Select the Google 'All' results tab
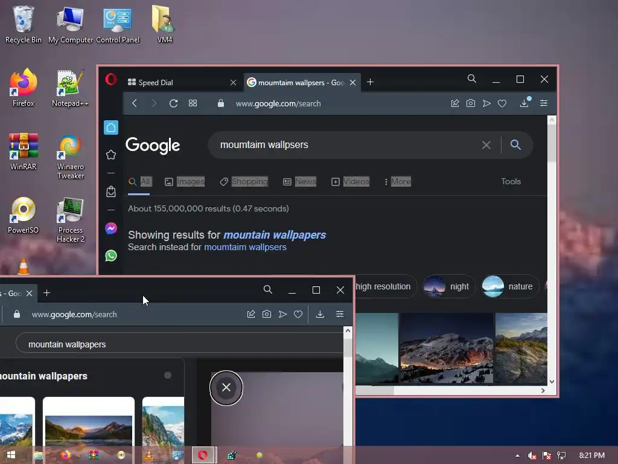Screen dimensions: 618x464 139,181
